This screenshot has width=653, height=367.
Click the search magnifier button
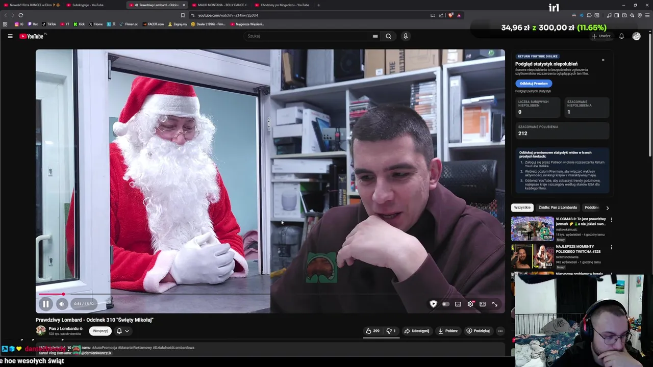click(388, 36)
